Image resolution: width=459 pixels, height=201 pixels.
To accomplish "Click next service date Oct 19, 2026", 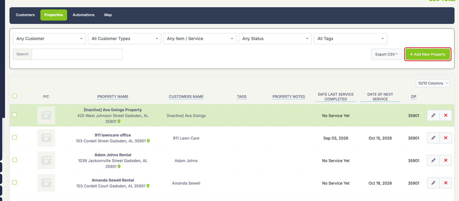I will pyautogui.click(x=380, y=183).
